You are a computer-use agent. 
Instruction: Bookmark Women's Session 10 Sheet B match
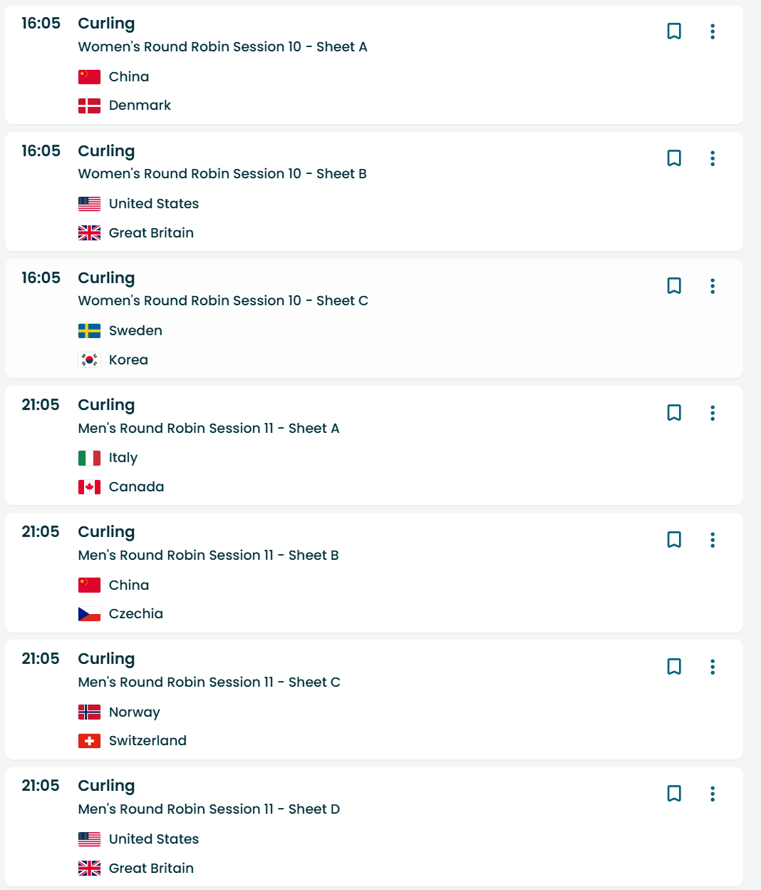[673, 158]
